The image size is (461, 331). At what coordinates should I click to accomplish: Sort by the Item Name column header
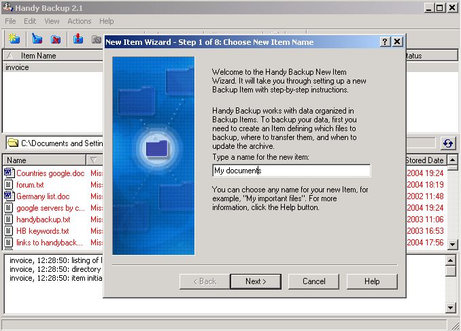[53, 56]
